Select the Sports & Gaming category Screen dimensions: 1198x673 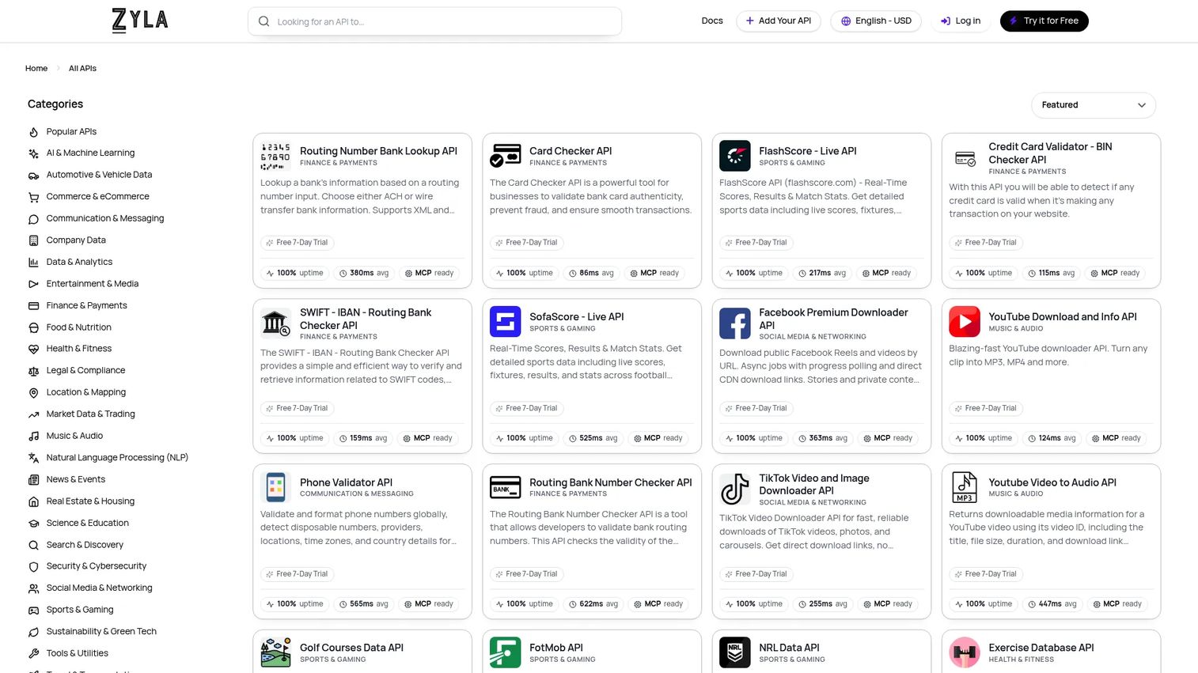(x=80, y=611)
